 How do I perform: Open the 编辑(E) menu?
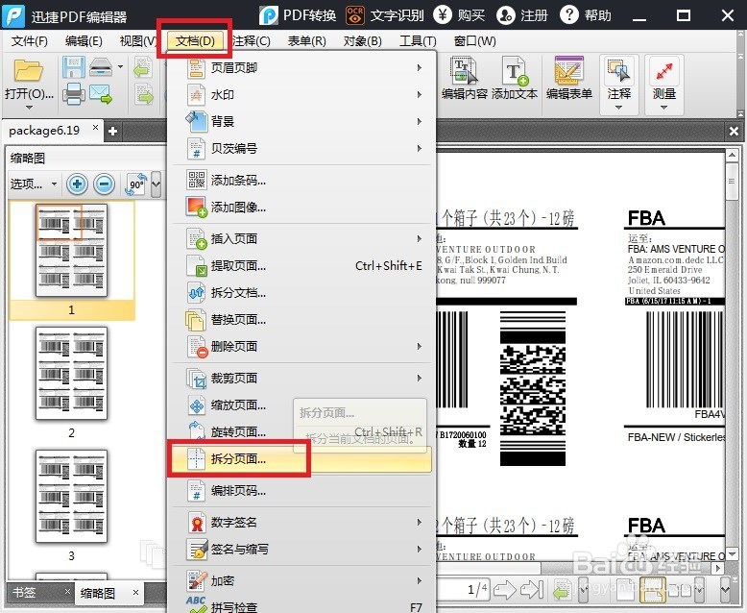(84, 41)
